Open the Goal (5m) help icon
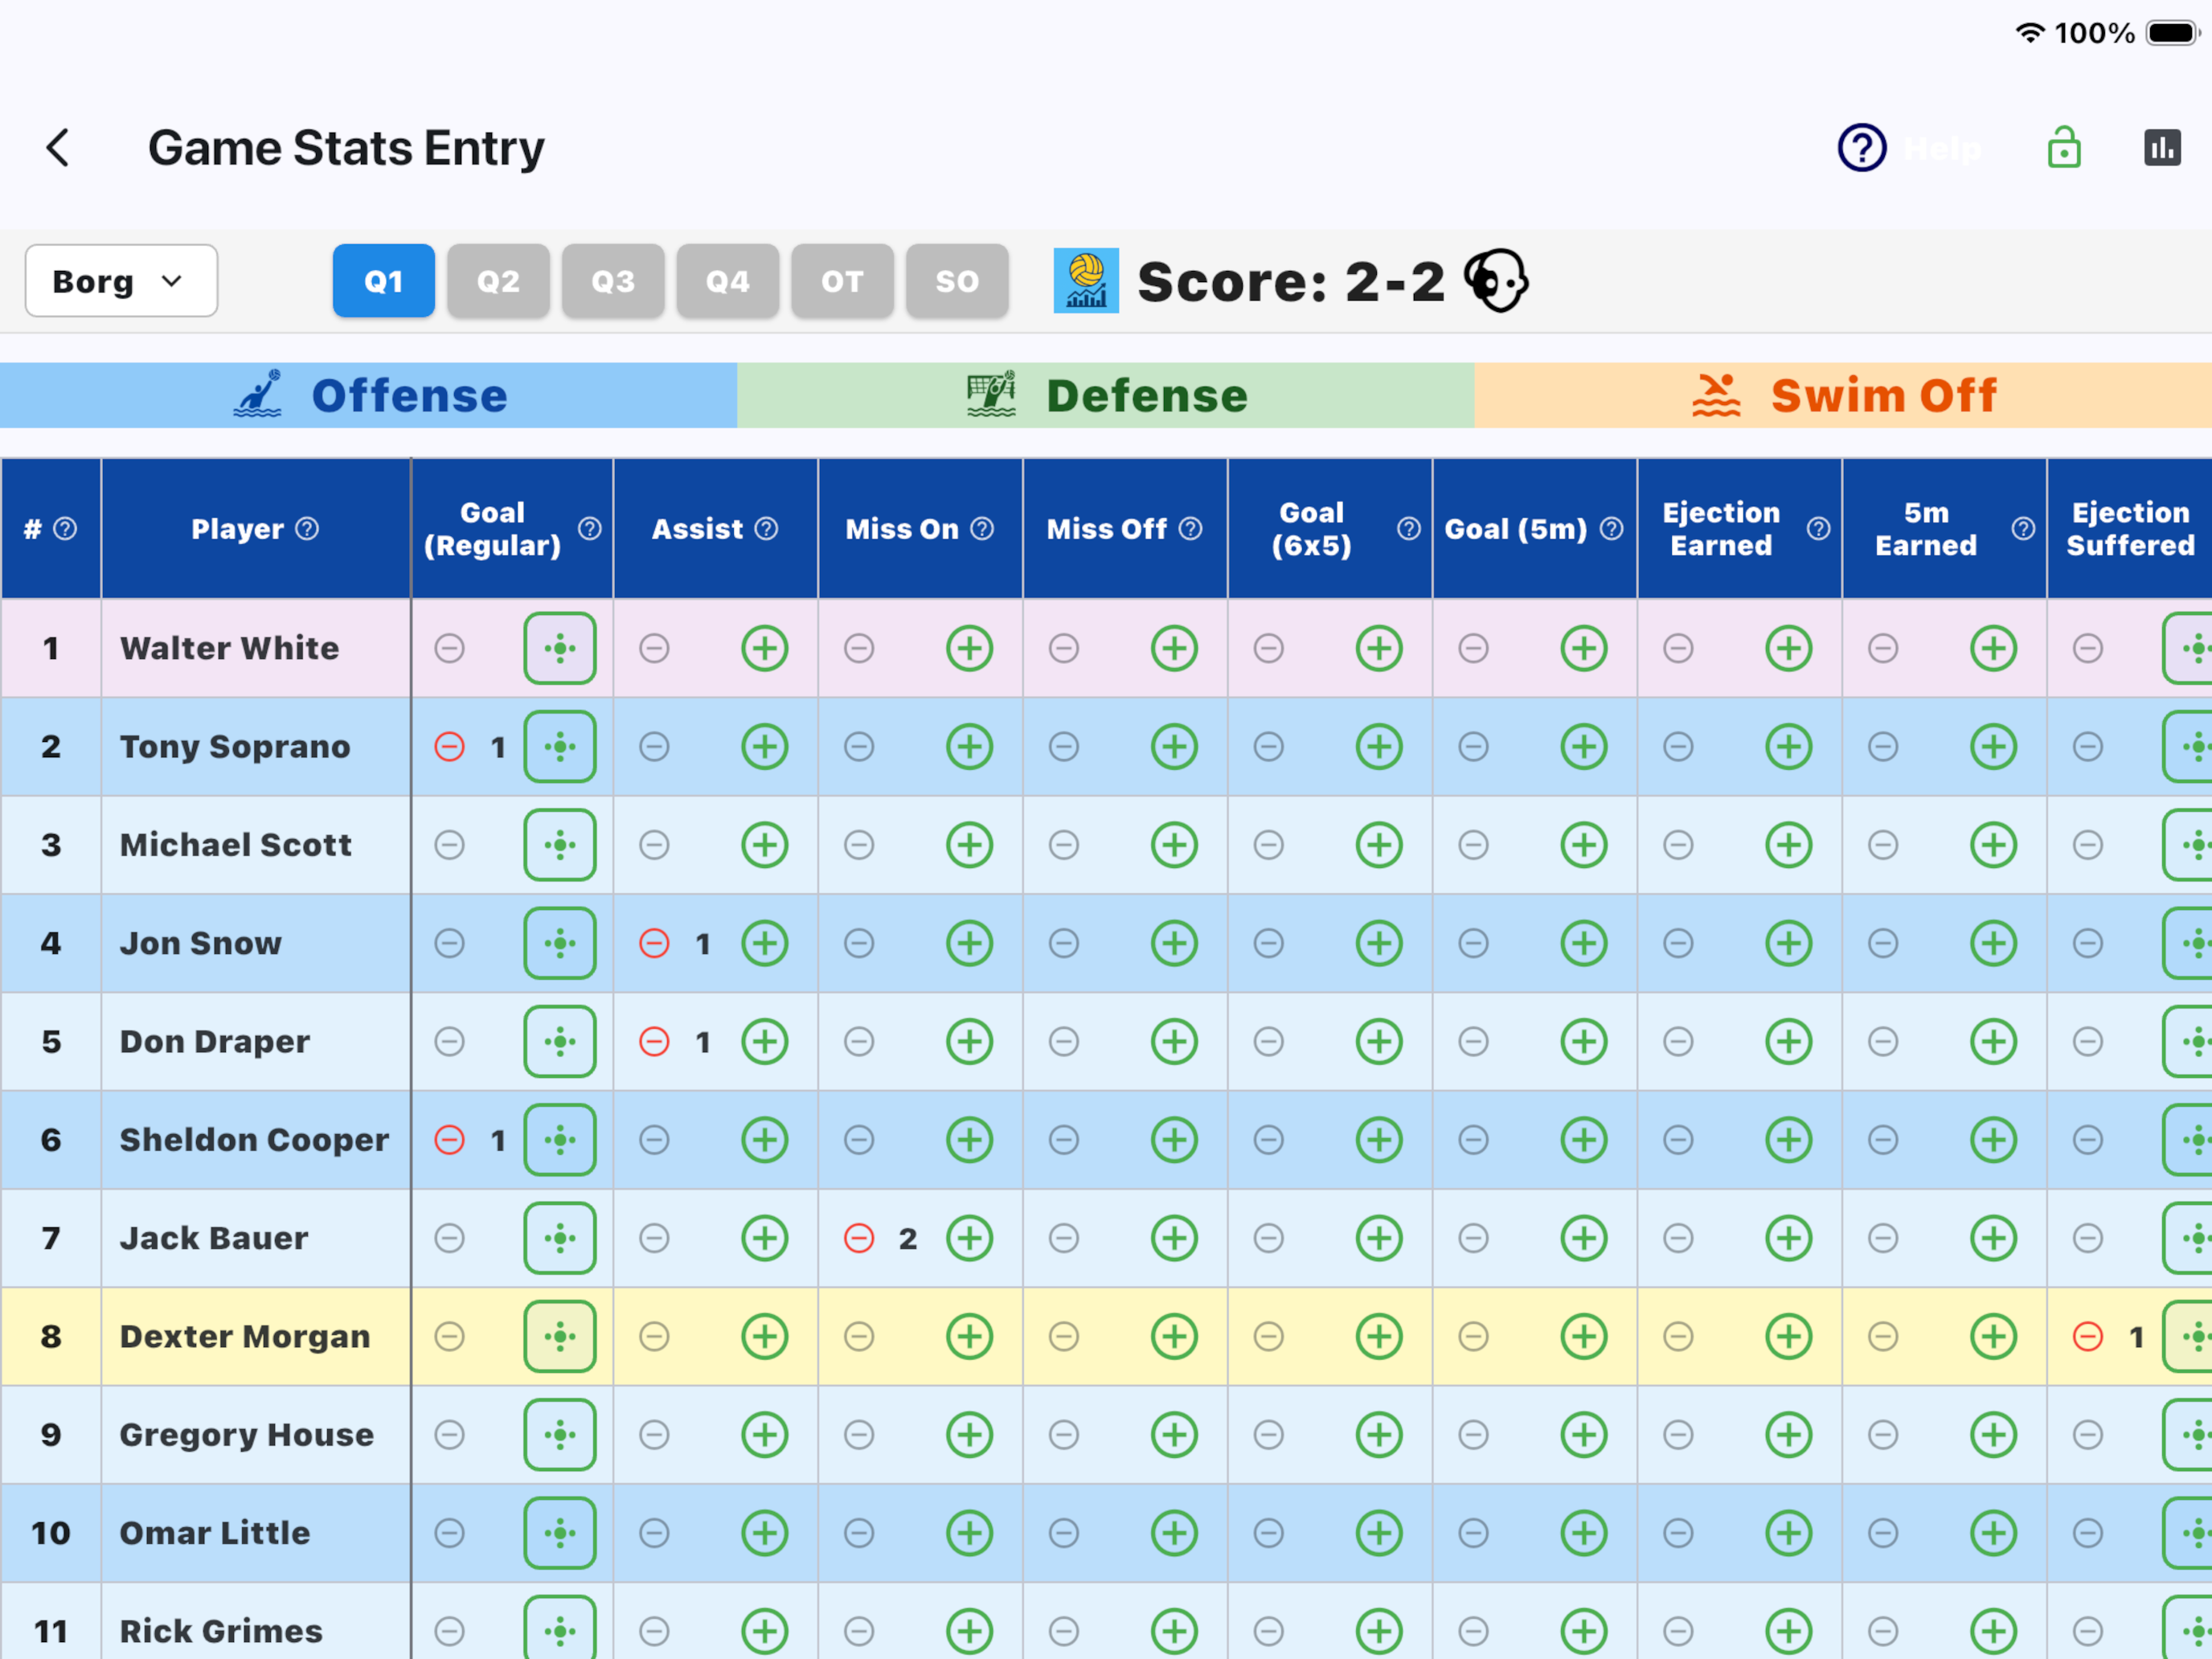The width and height of the screenshot is (2212, 1659). point(1611,529)
